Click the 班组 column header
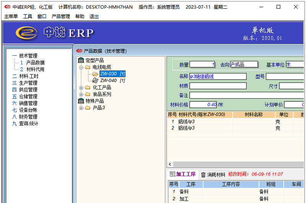Image resolution: width=306 pixels, height=203 pixels. (271, 184)
